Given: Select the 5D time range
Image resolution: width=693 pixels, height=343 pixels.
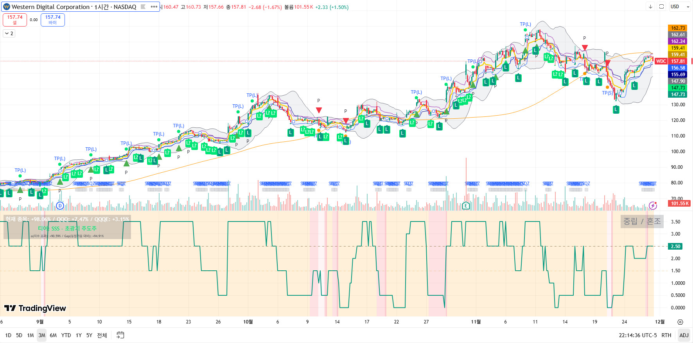Looking at the screenshot, I should point(19,335).
